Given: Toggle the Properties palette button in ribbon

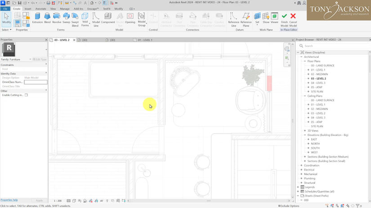Looking at the screenshot, I should click(x=17, y=23).
